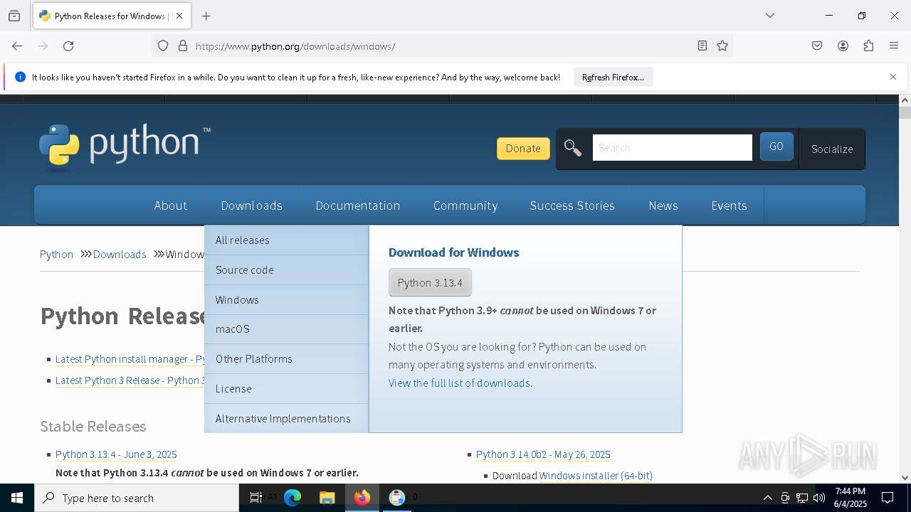
Task: Dismiss the Firefox refresh notification bar
Action: tap(893, 77)
